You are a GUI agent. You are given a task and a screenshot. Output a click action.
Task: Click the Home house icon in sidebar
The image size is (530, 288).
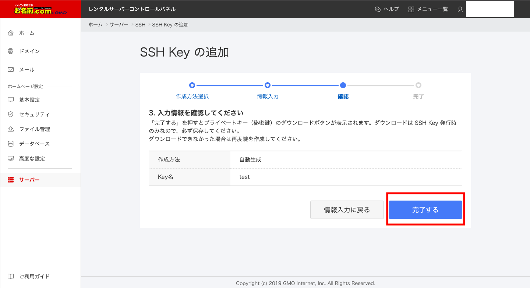point(11,33)
